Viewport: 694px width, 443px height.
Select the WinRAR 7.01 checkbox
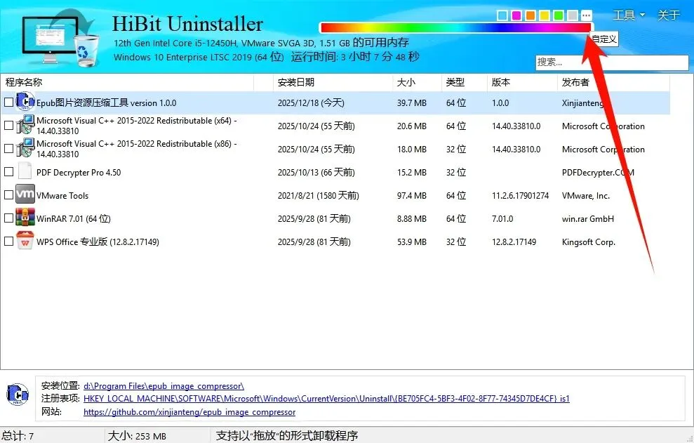(8, 218)
